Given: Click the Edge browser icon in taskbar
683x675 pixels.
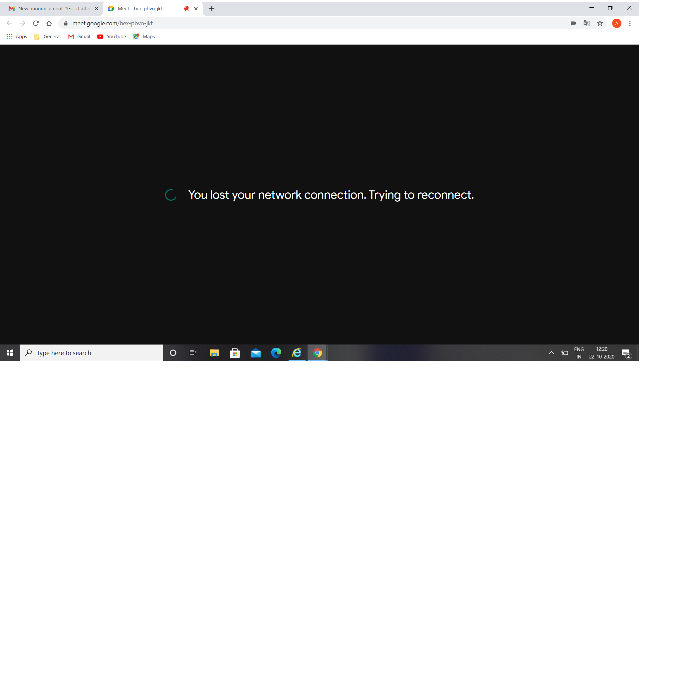Looking at the screenshot, I should 276,353.
